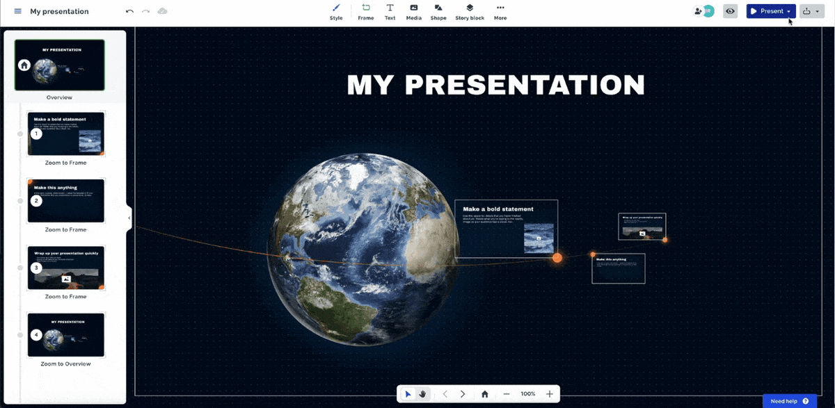Click the large orange path node
Image resolution: width=835 pixels, height=408 pixels.
(557, 258)
